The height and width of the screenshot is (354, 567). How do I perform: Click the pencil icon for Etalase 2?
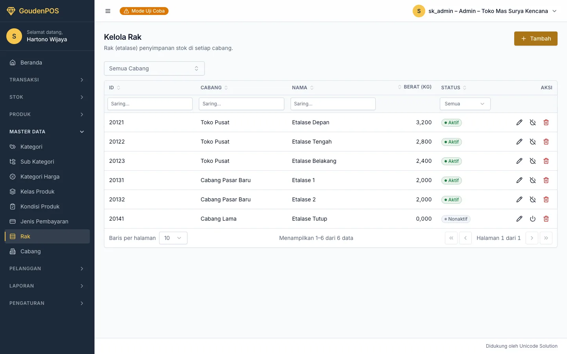[x=519, y=199]
